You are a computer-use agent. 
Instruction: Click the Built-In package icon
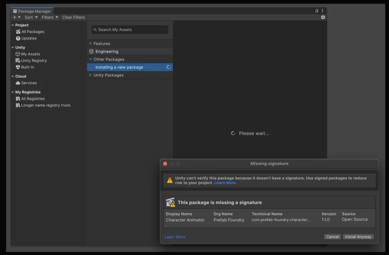18,67
